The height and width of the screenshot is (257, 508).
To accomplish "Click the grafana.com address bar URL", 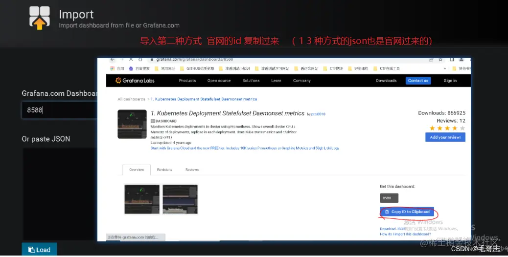I will [x=194, y=60].
